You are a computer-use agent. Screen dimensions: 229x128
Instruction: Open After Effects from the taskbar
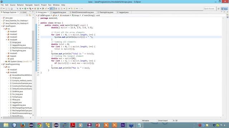[123, 125]
